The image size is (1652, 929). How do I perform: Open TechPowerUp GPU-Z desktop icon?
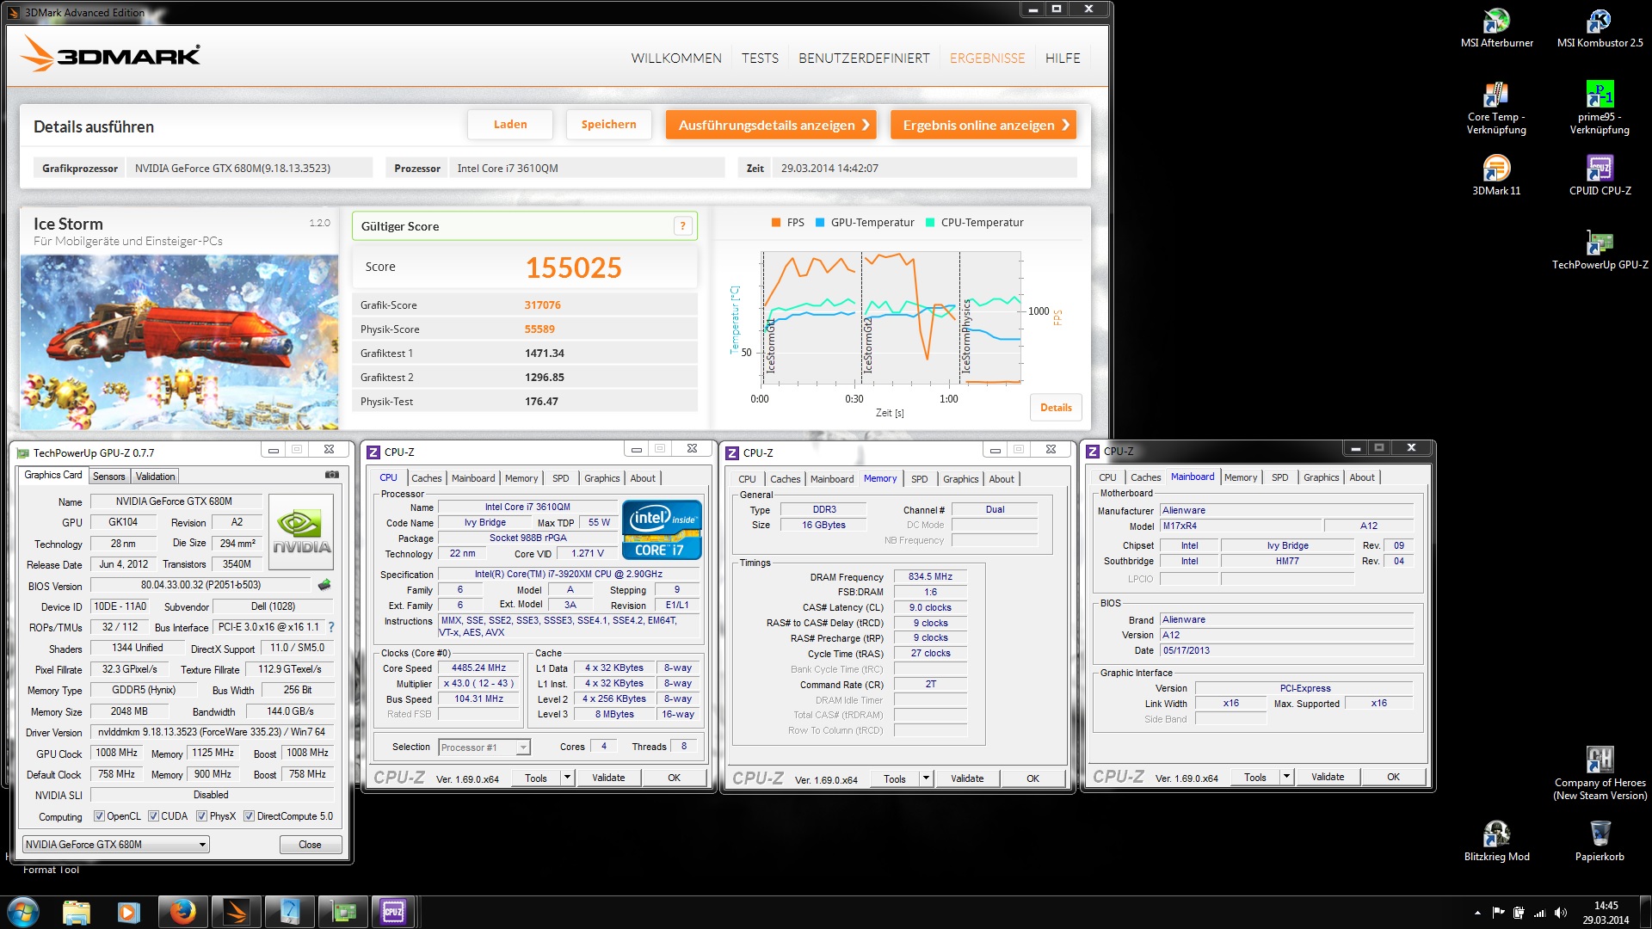point(1600,250)
